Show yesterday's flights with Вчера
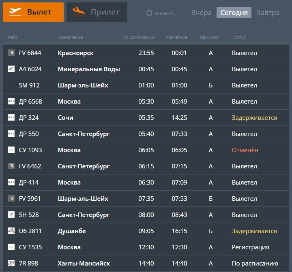Screen dimensions: 292x272 coord(201,13)
